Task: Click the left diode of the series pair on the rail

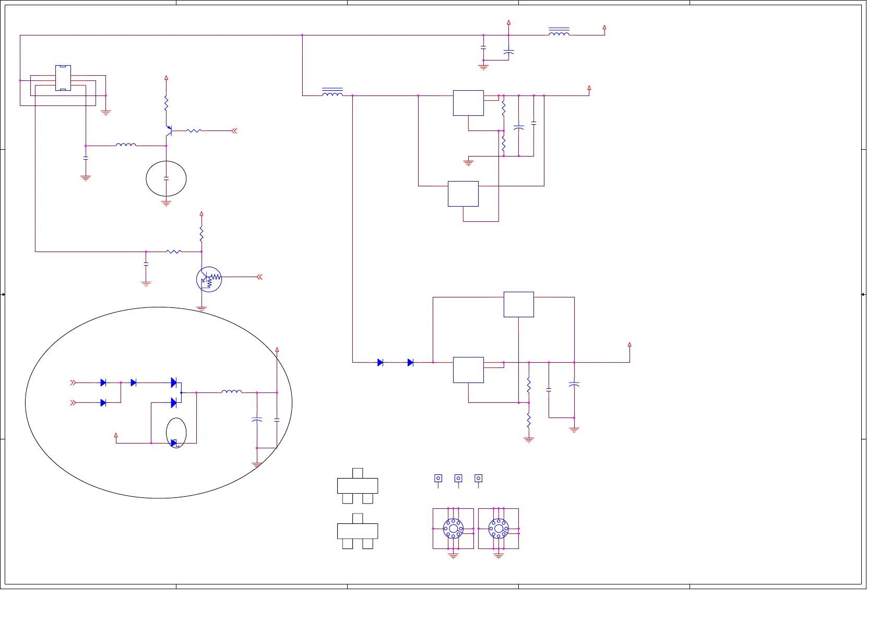Action: (381, 362)
